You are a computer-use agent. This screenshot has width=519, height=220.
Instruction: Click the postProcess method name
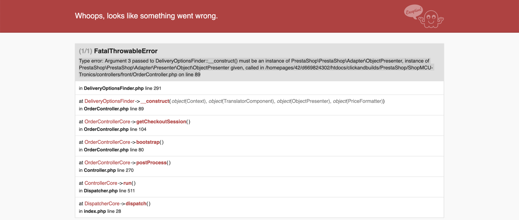(x=151, y=163)
